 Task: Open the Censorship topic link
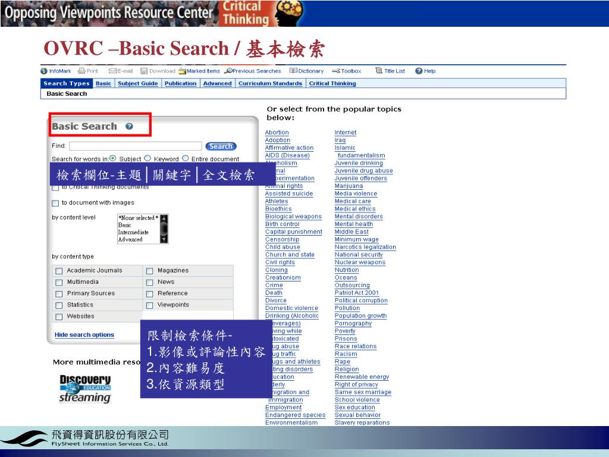click(x=282, y=239)
